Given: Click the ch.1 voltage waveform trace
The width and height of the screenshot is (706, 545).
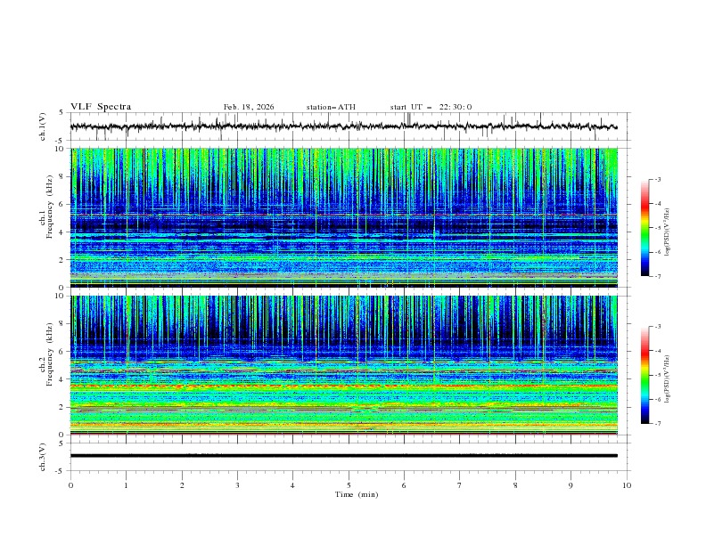Looking at the screenshot, I should 344,126.
